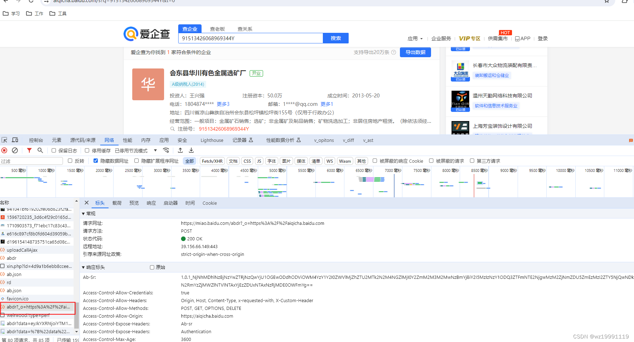Click the APP download icon link
This screenshot has height=342, width=634.
click(523, 38)
